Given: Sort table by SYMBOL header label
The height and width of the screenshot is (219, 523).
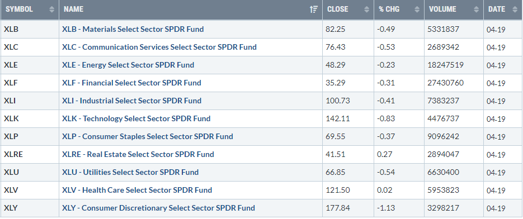Looking at the screenshot, I should tap(20, 9).
